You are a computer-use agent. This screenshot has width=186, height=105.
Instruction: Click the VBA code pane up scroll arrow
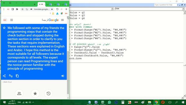click(x=185, y=13)
